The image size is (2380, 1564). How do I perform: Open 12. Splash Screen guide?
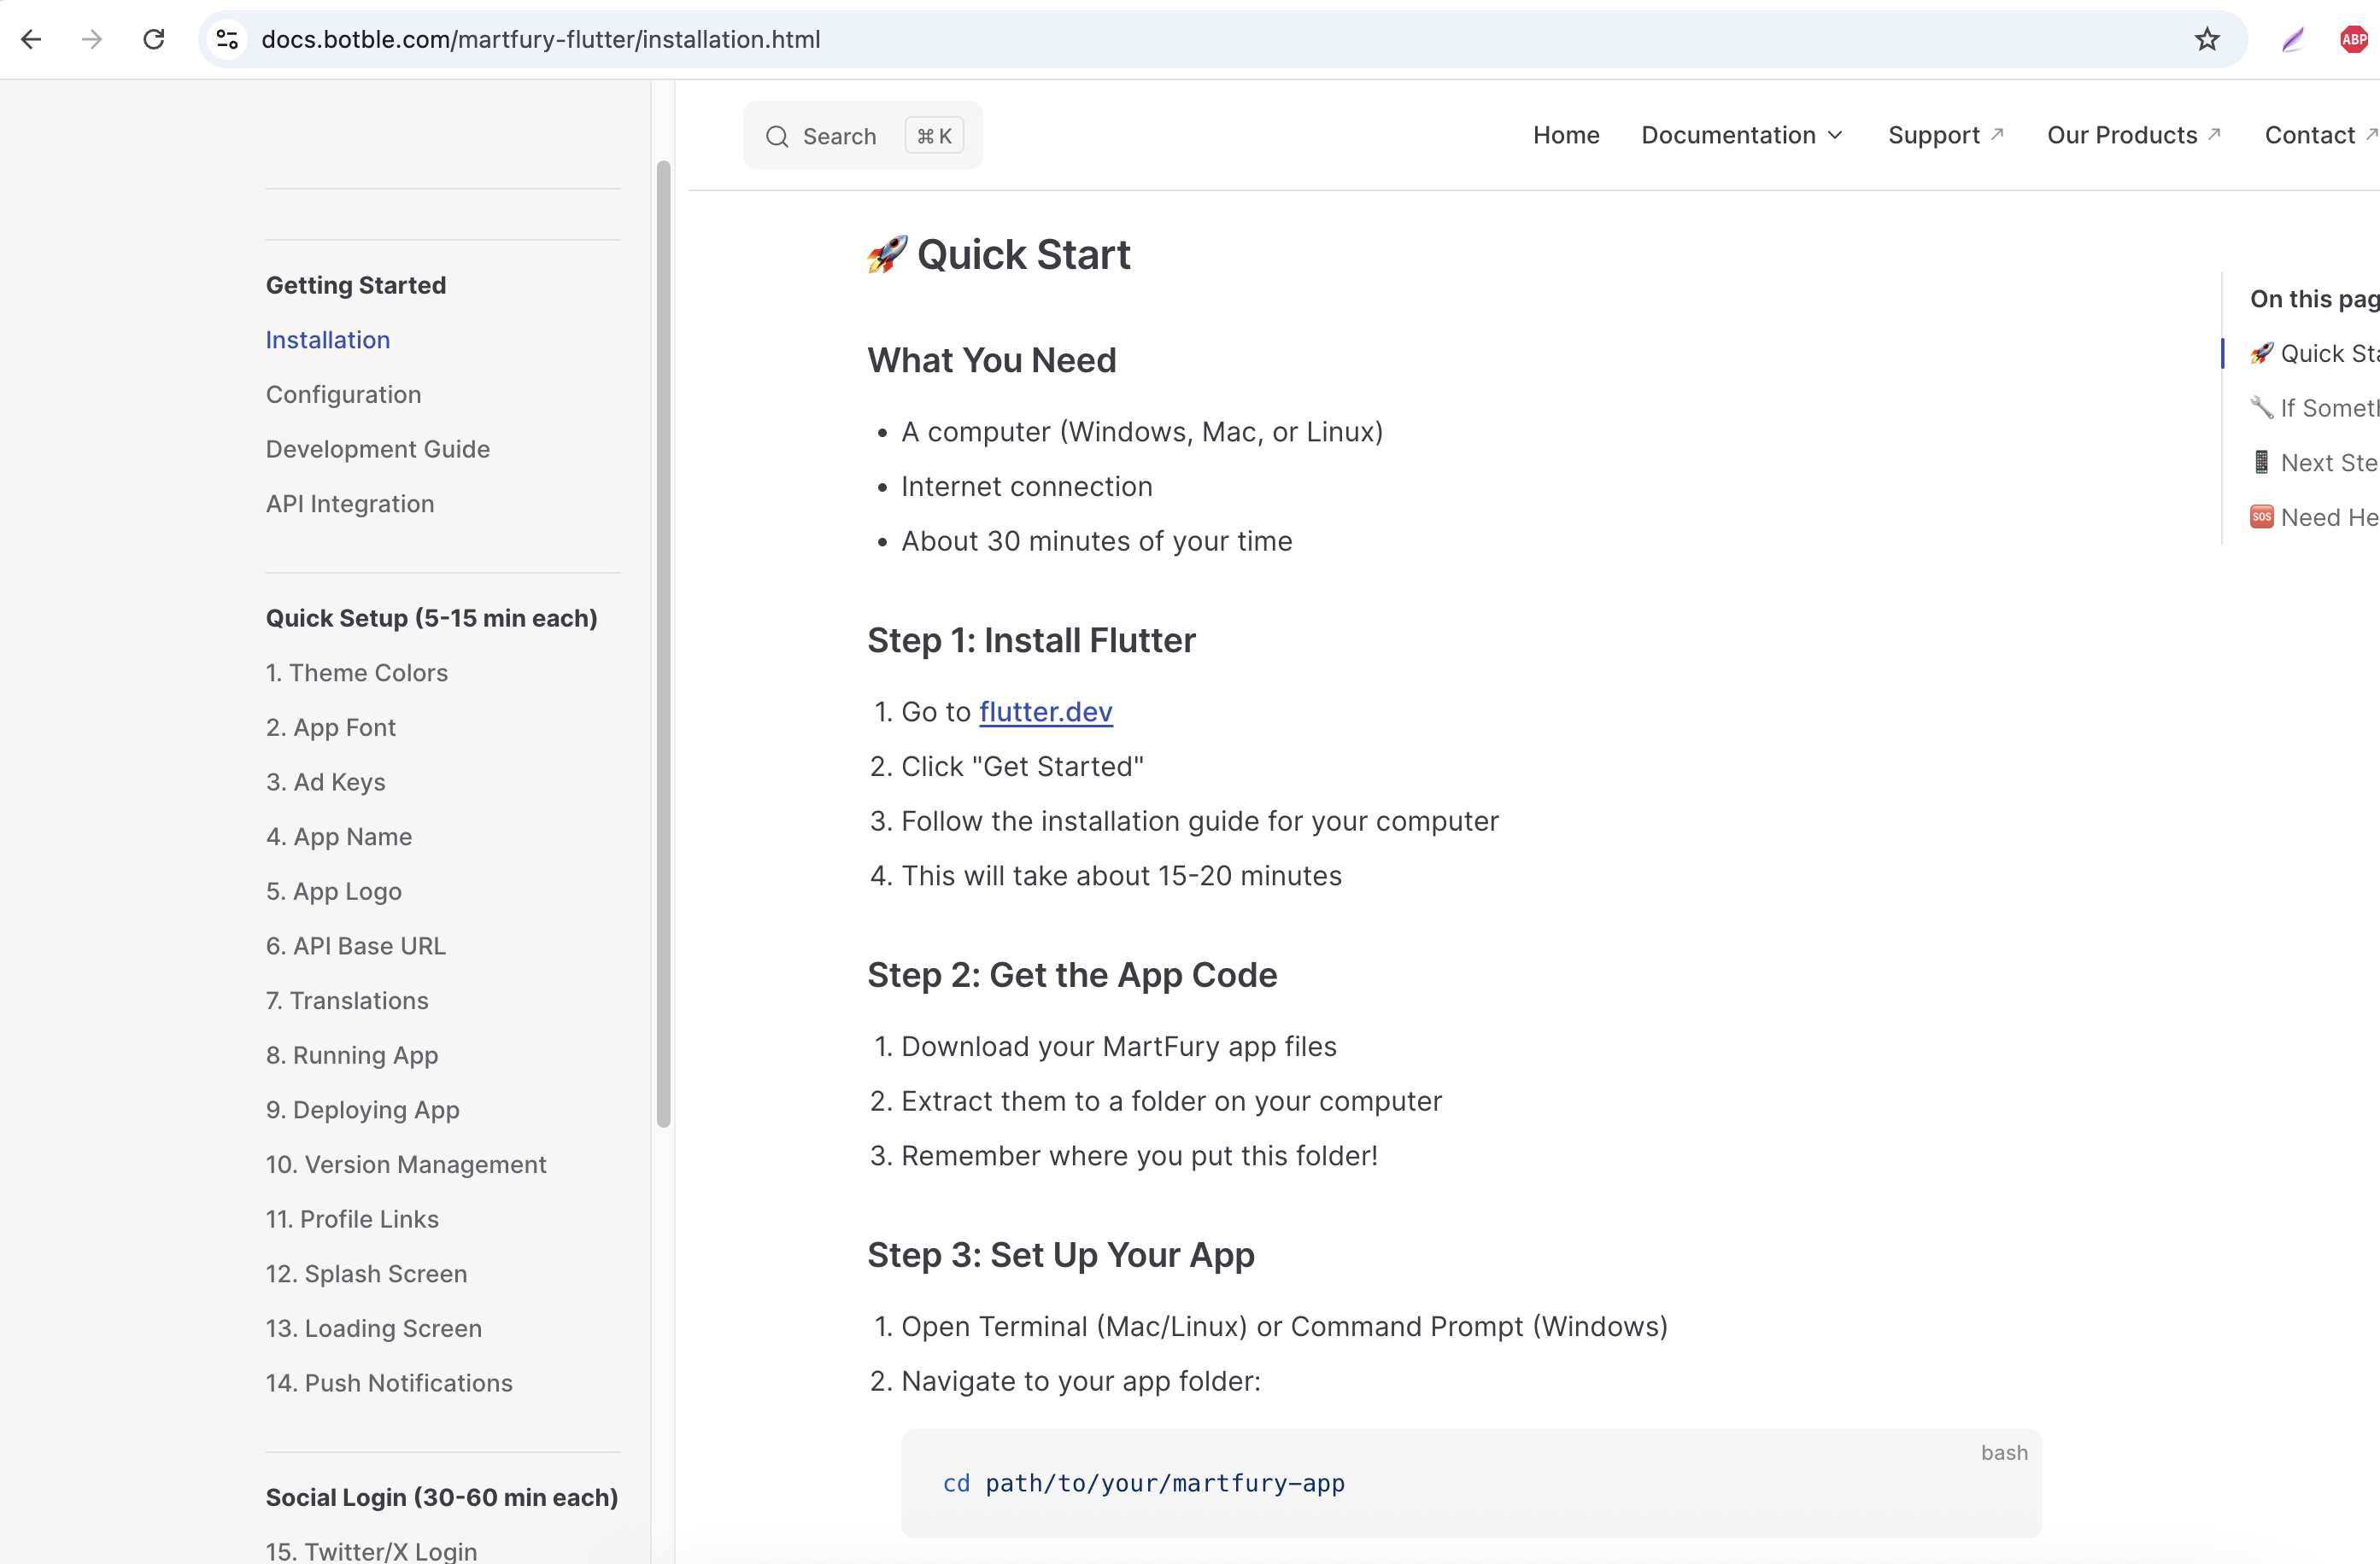click(366, 1273)
